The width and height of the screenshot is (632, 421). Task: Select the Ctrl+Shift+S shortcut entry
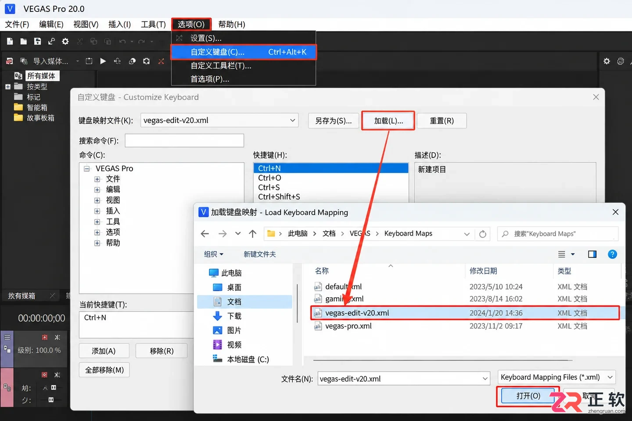point(279,197)
